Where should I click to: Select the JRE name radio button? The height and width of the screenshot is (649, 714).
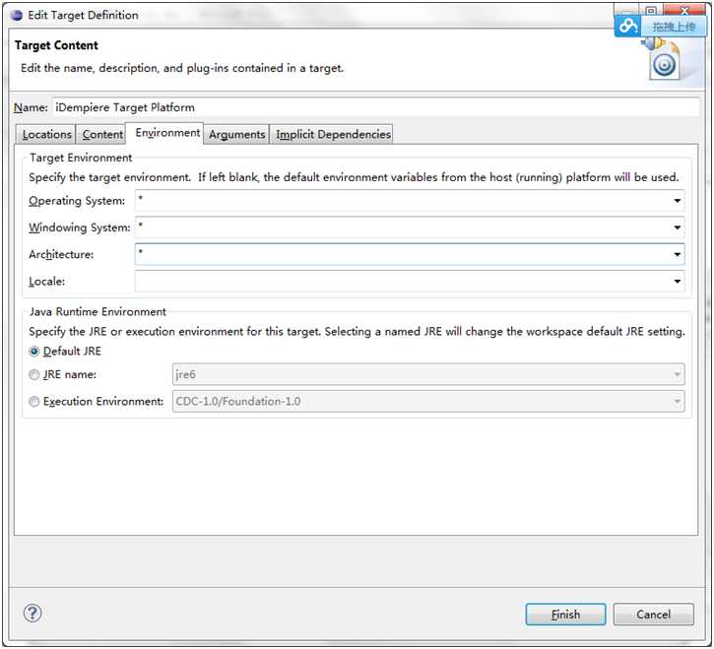(34, 374)
